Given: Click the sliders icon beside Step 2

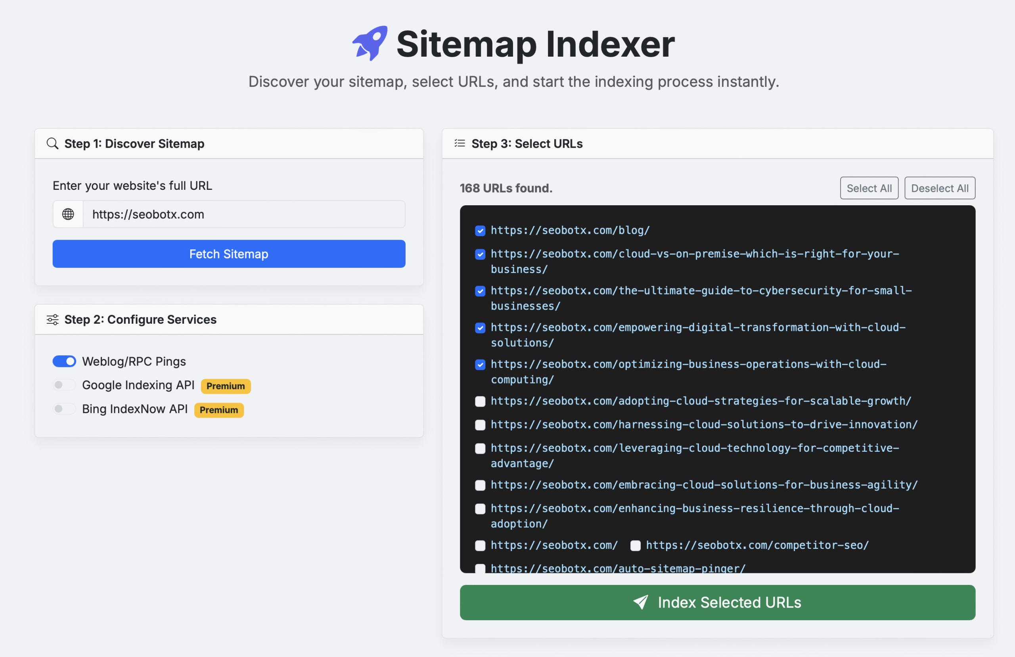Looking at the screenshot, I should pyautogui.click(x=52, y=319).
